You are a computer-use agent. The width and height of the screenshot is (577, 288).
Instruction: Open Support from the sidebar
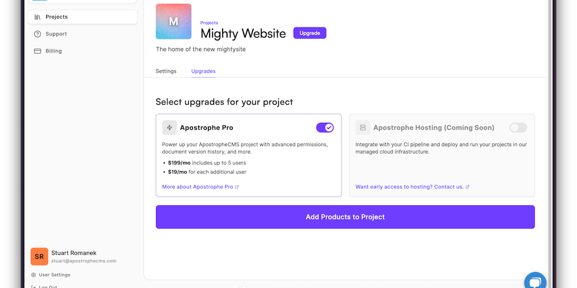tap(56, 34)
